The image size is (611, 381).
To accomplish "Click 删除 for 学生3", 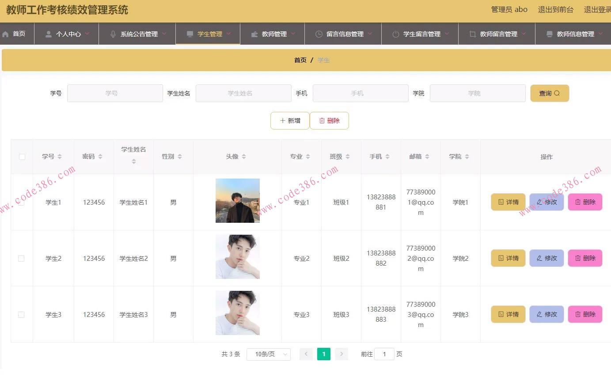I will tap(585, 314).
